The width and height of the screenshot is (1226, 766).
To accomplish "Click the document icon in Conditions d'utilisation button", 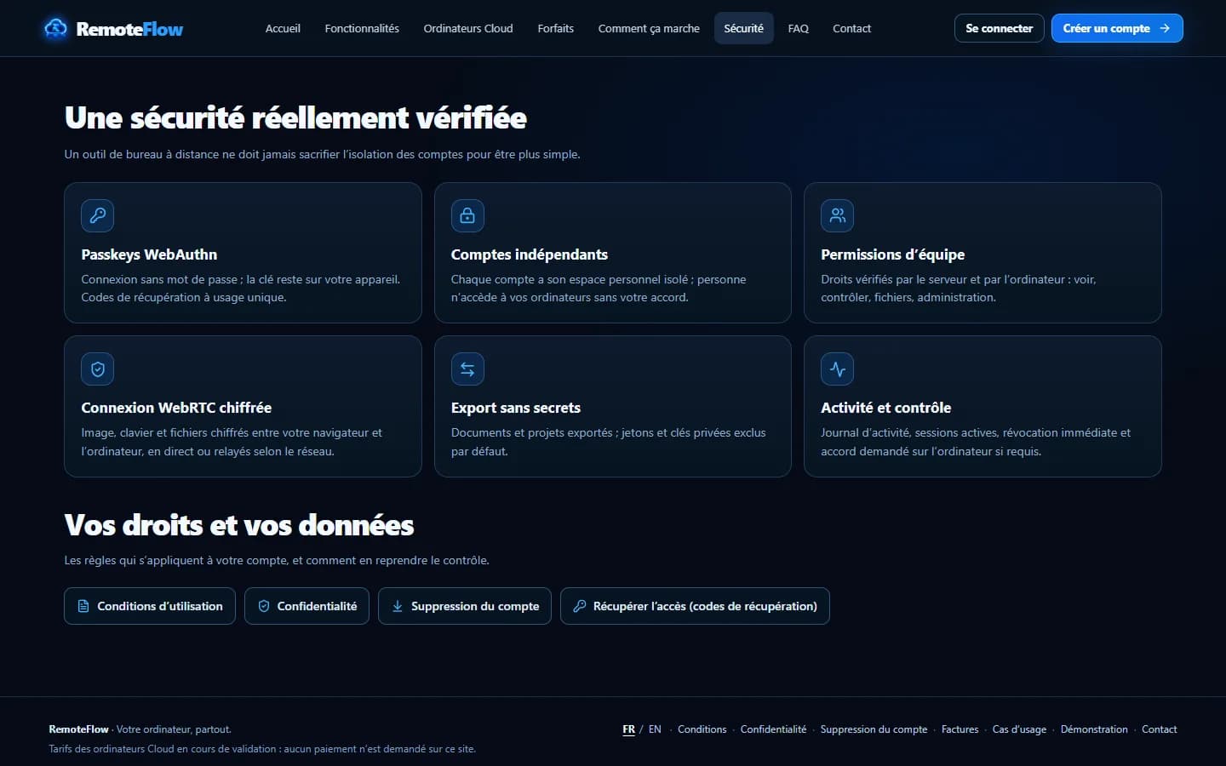I will [83, 606].
